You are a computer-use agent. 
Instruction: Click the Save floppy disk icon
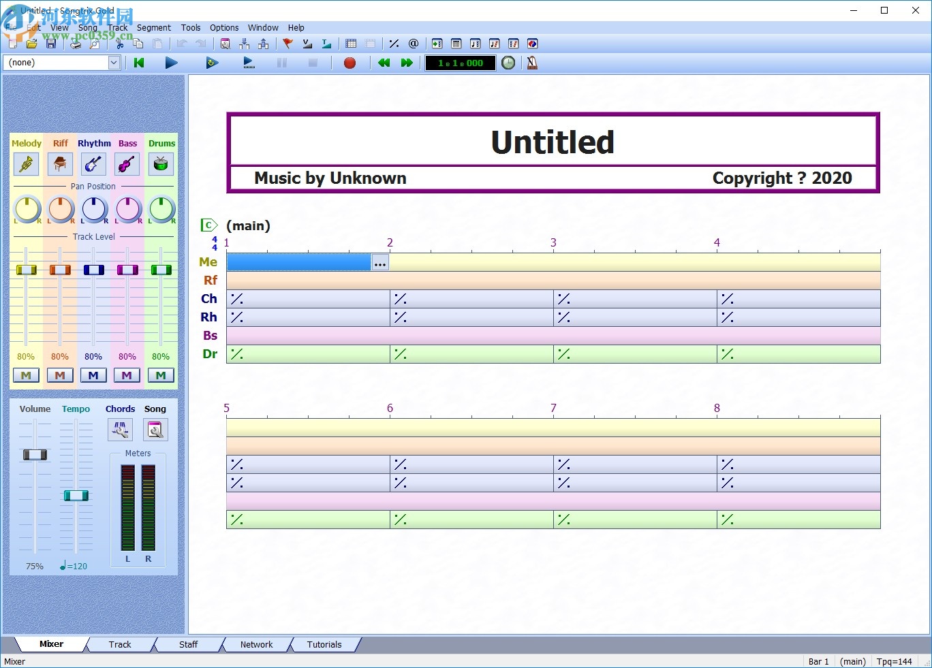(50, 44)
